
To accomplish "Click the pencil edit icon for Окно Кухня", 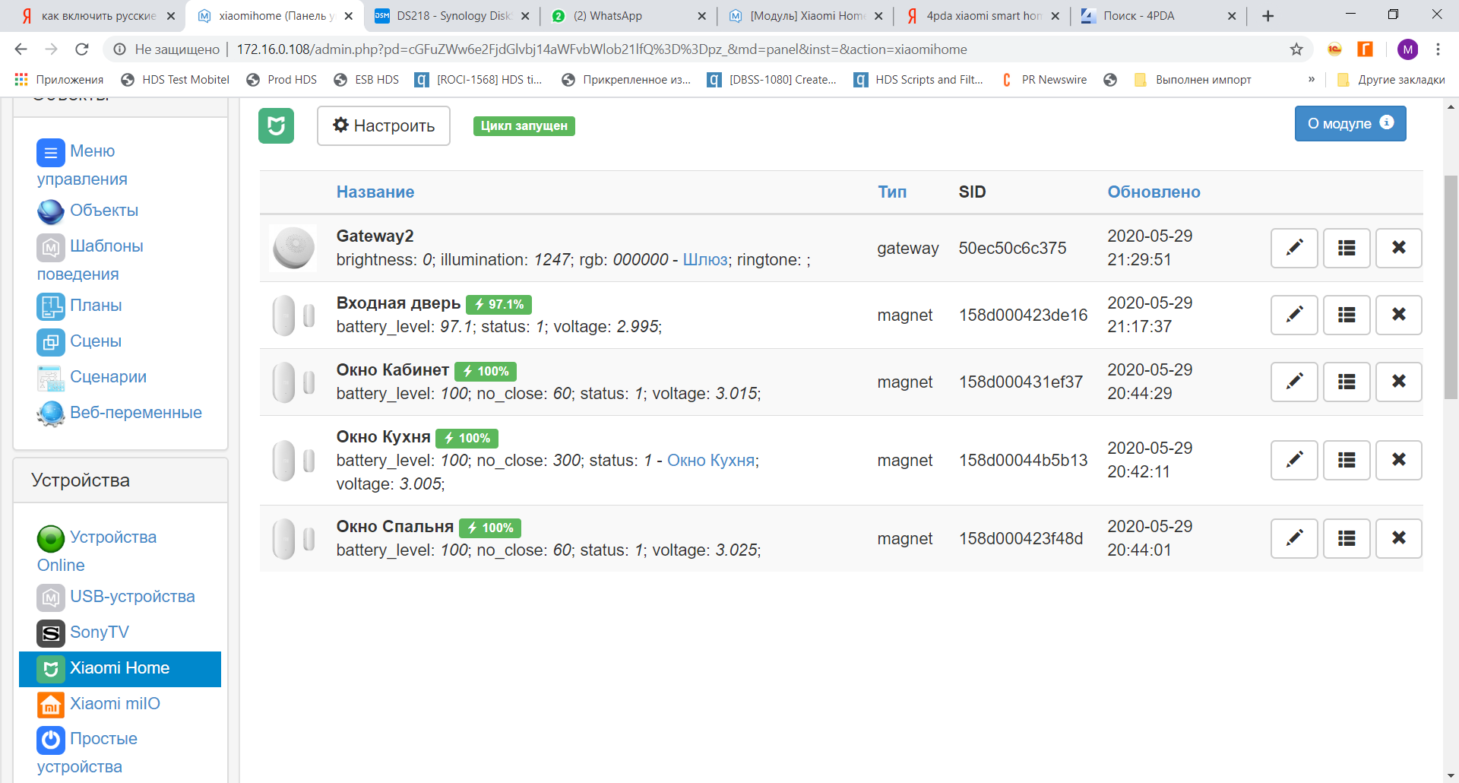I will (x=1294, y=460).
